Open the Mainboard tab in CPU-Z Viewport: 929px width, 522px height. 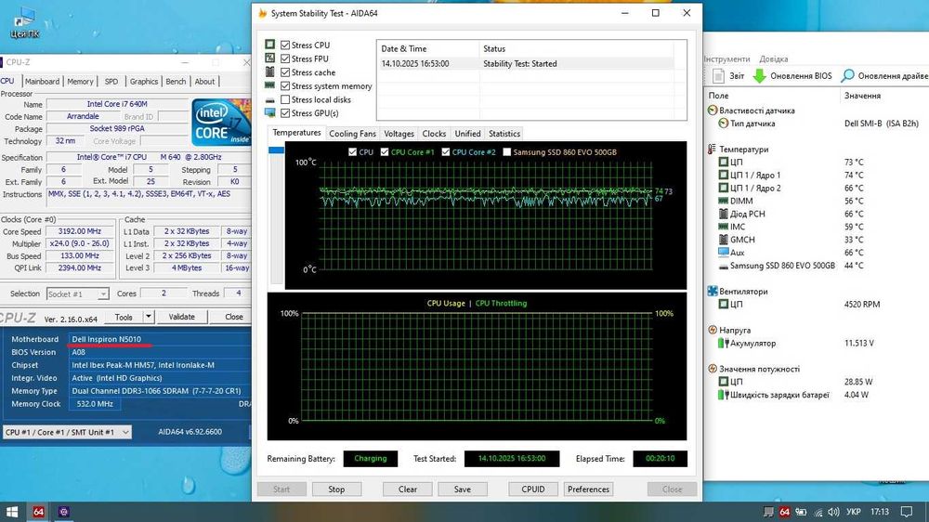[42, 82]
